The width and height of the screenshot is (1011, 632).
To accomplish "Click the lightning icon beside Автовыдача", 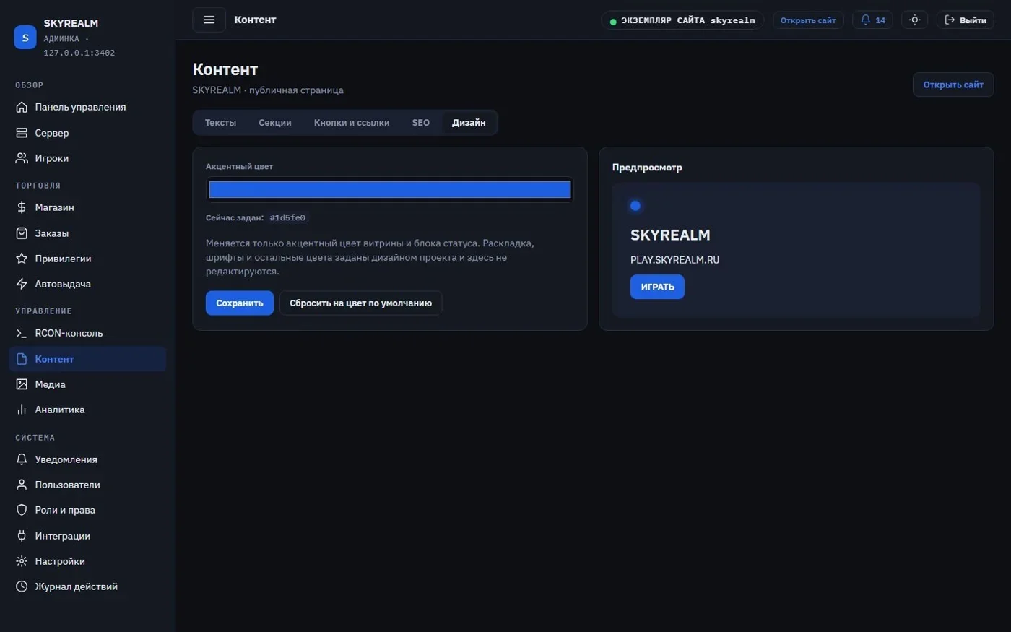I will [22, 284].
